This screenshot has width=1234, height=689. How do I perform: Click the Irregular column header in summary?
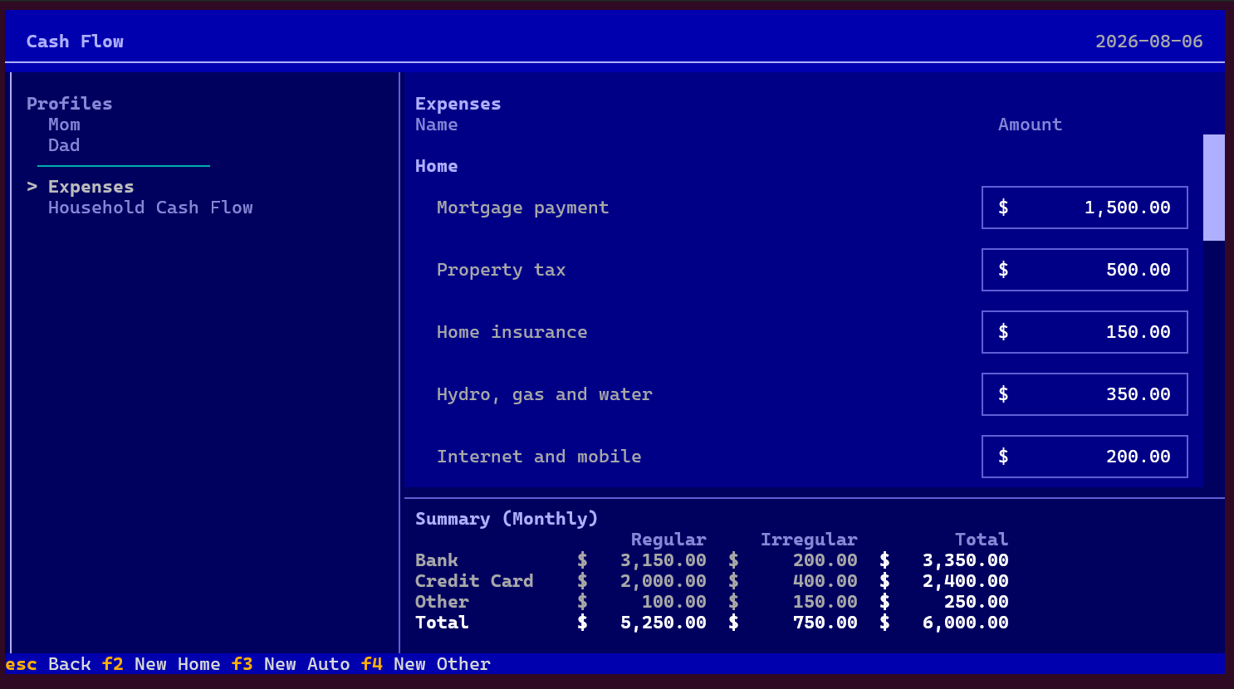809,540
